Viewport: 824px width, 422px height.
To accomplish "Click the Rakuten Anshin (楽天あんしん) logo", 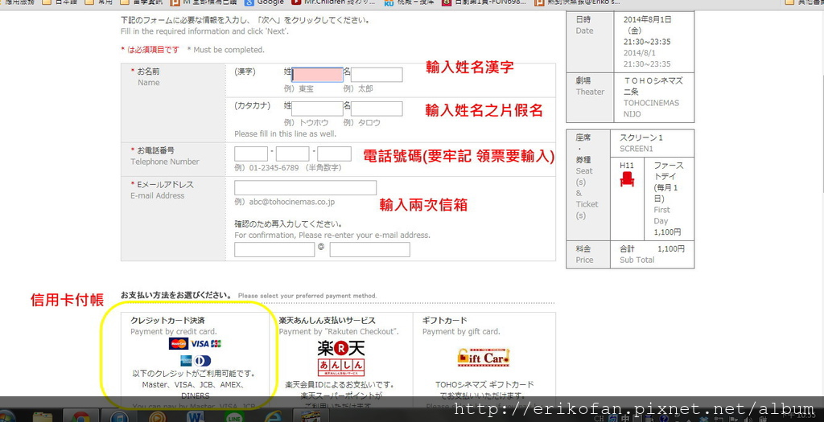I will pyautogui.click(x=341, y=358).
